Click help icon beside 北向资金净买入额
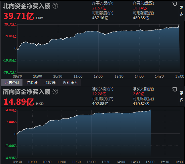This screenshot has width=185, height=164. 55,6
